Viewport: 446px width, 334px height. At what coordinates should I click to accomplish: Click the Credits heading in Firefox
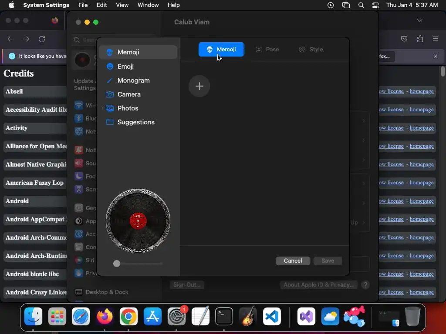point(18,73)
